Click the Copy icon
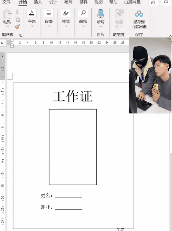The width and height of the screenshot is (172, 231). click(x=17, y=19)
